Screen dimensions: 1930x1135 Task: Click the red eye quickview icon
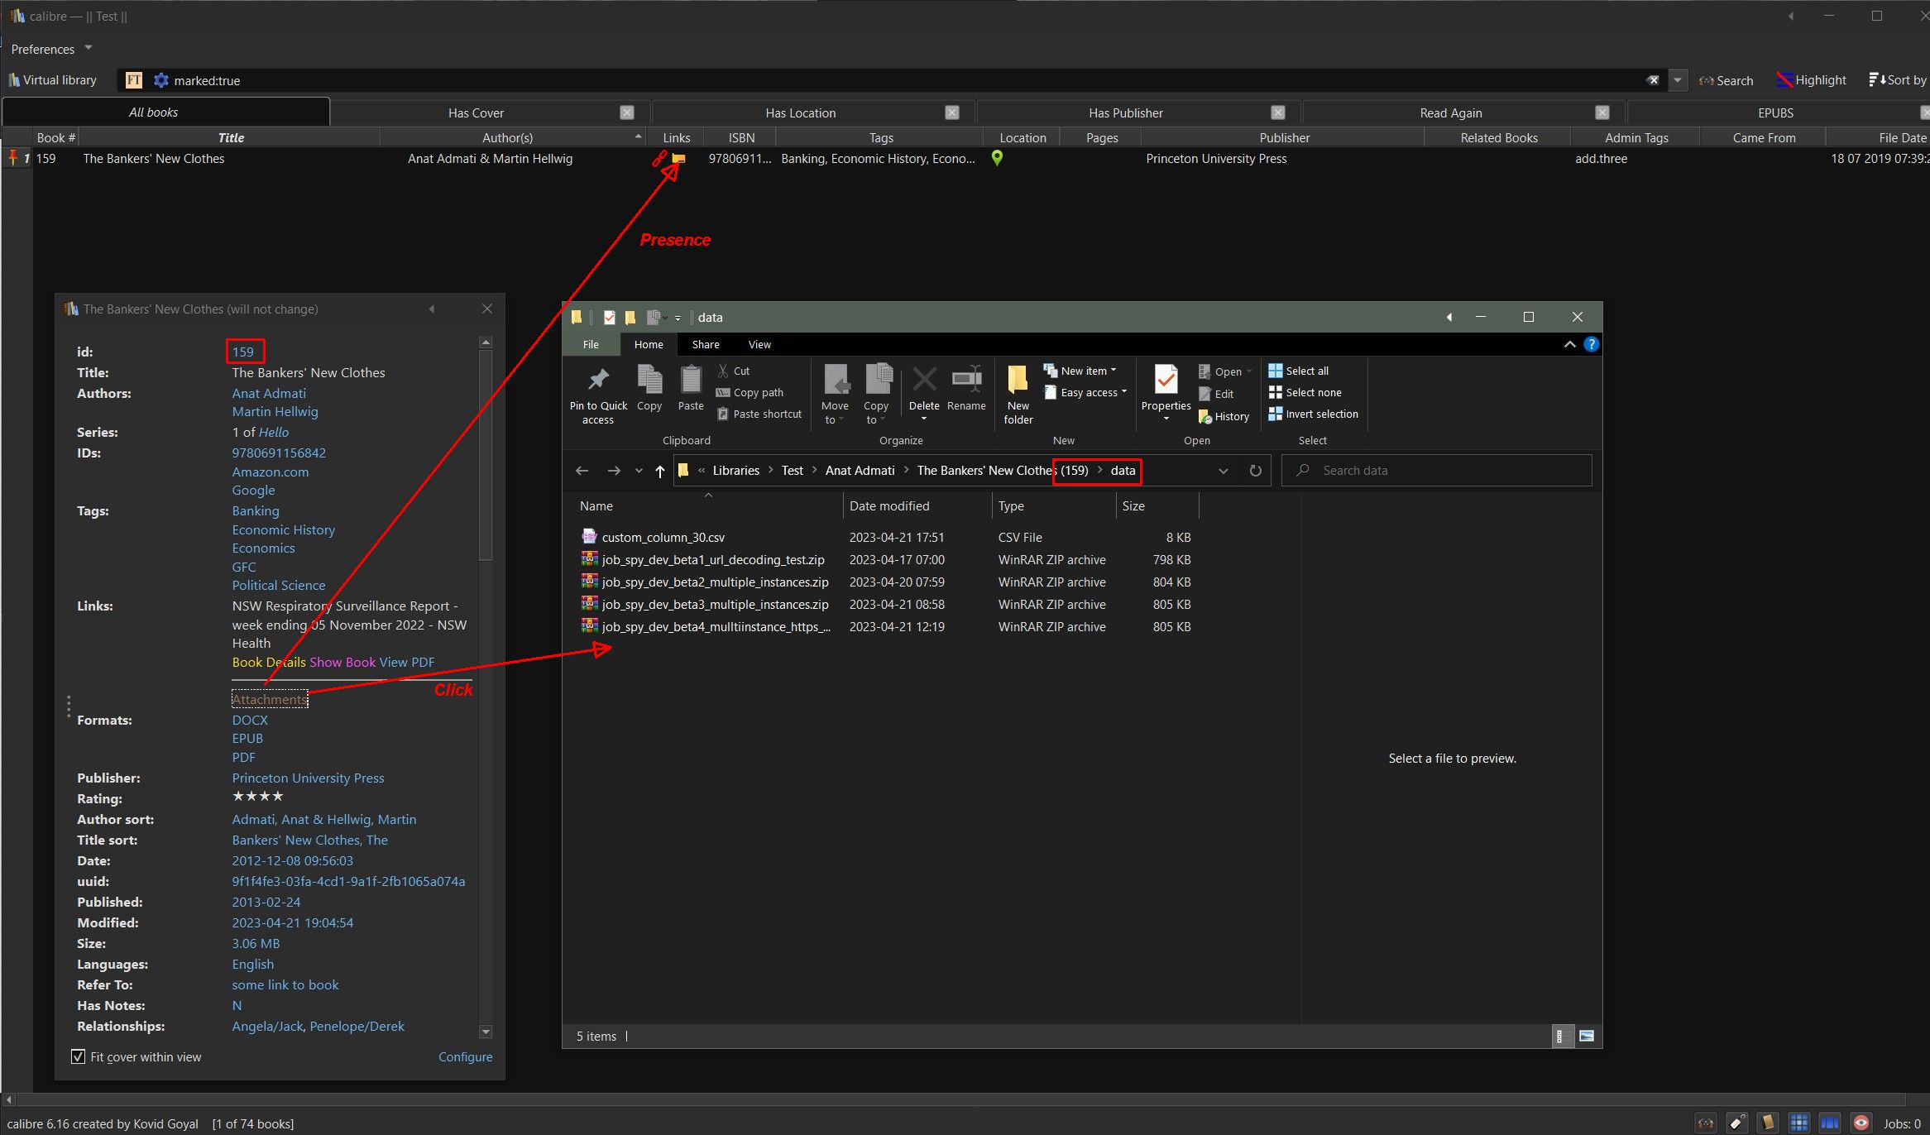coord(1861,1123)
